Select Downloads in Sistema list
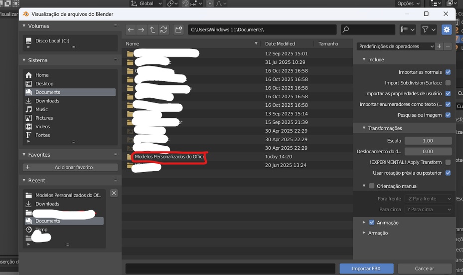The image size is (463, 275). 47,101
